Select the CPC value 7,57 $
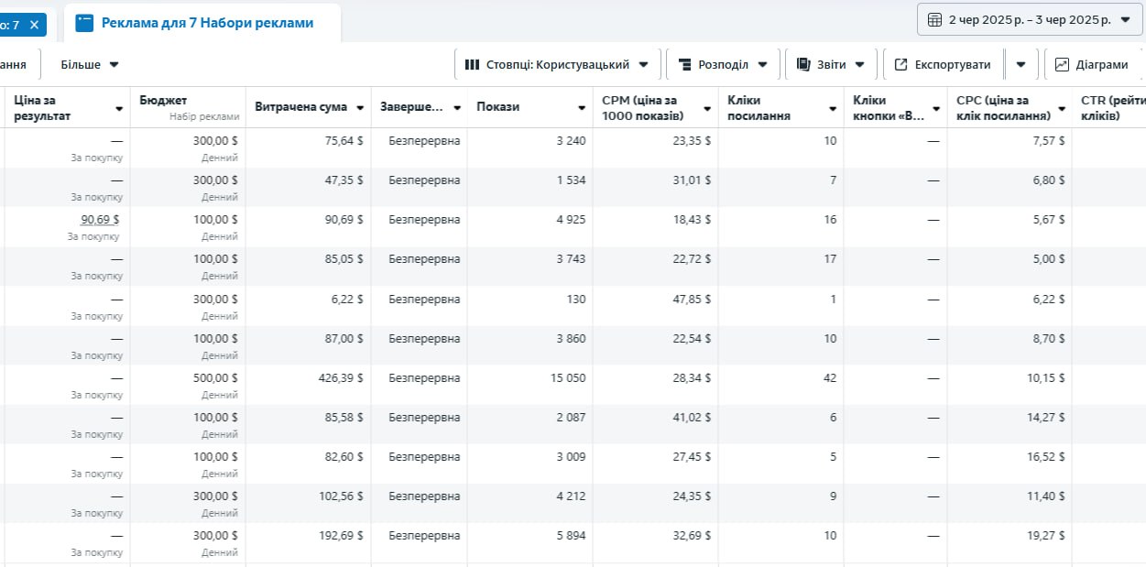Screen dimensions: 1146x567 (1048, 140)
